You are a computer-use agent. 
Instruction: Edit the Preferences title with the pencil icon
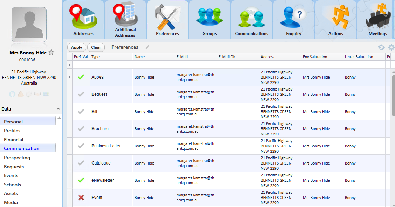click(147, 47)
